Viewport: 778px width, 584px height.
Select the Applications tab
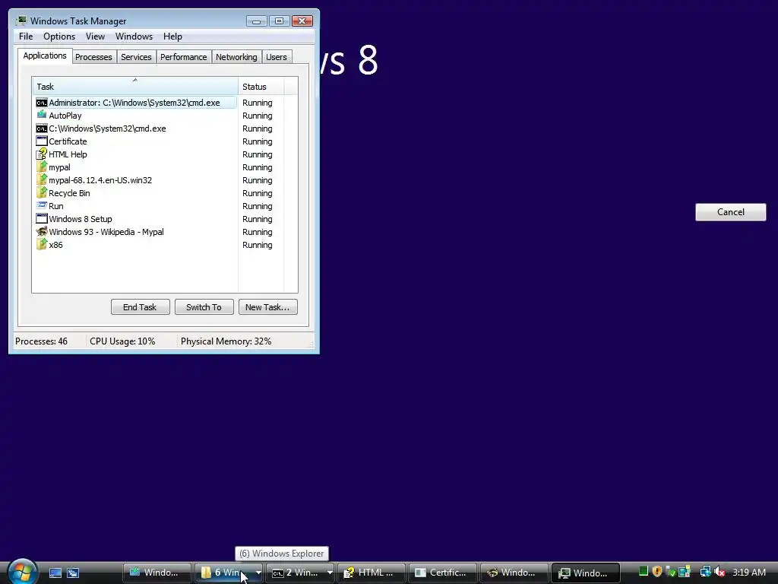(45, 56)
